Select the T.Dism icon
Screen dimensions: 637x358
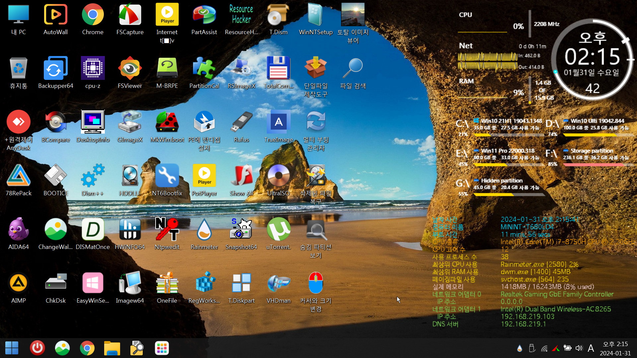click(x=278, y=19)
